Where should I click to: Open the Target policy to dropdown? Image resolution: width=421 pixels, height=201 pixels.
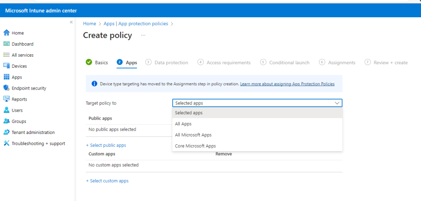pos(257,103)
